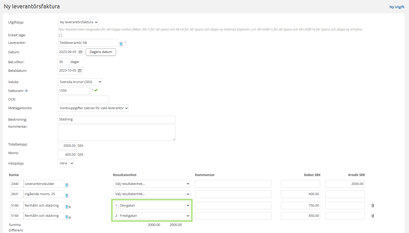Click the info icon beside Fakturanr label

click(x=26, y=91)
